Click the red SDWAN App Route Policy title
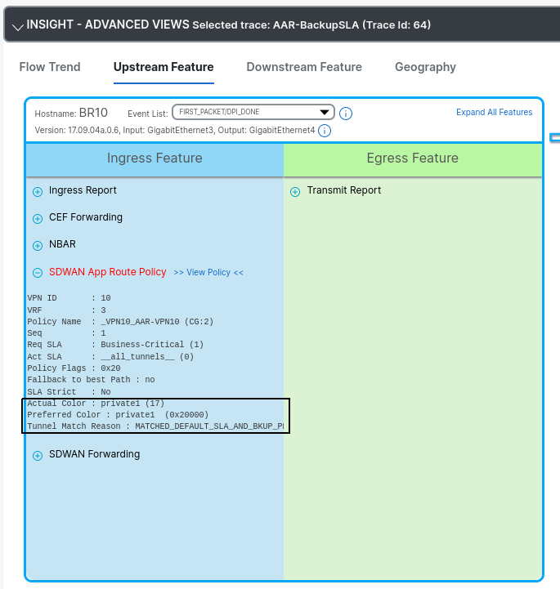Image resolution: width=560 pixels, height=589 pixels. (x=107, y=272)
